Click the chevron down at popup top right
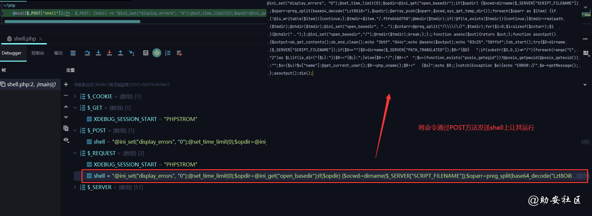Viewport: 592px width, 216px height. [586, 6]
